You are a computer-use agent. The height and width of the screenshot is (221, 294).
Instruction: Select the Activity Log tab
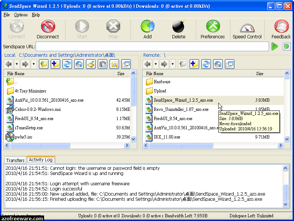(41, 160)
